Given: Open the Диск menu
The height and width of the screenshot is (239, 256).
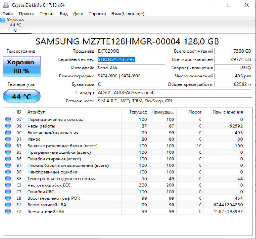Looking at the screenshot, I should pos(78,14).
